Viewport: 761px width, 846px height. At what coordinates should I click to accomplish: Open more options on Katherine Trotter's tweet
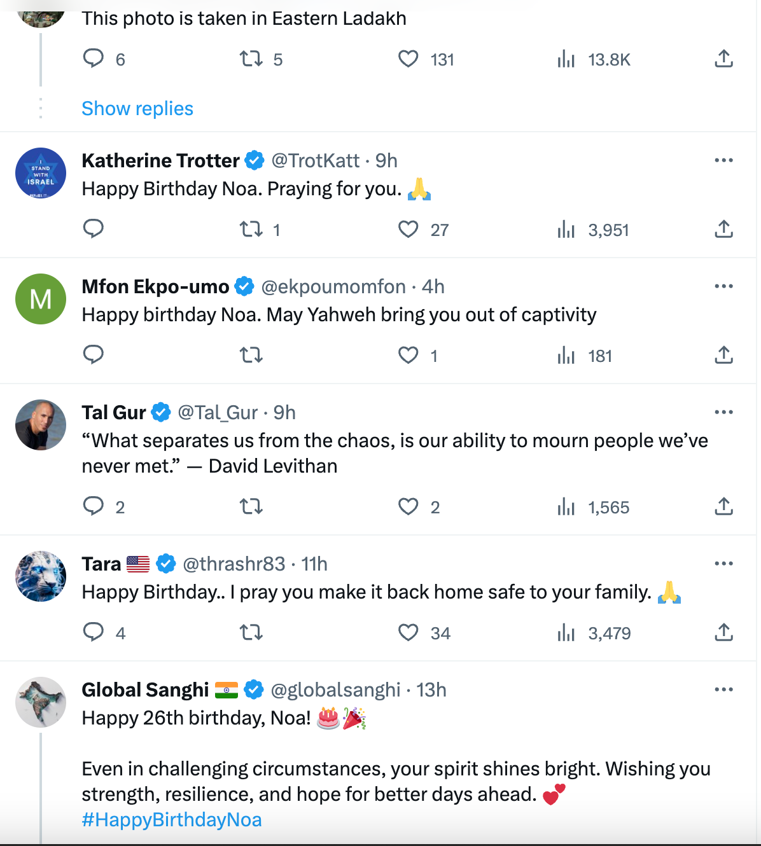[x=723, y=160]
